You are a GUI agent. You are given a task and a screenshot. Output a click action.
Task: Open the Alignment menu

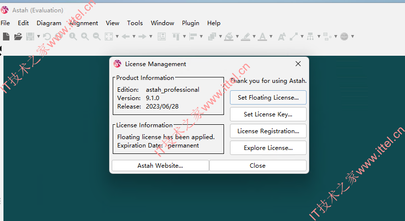[84, 23]
